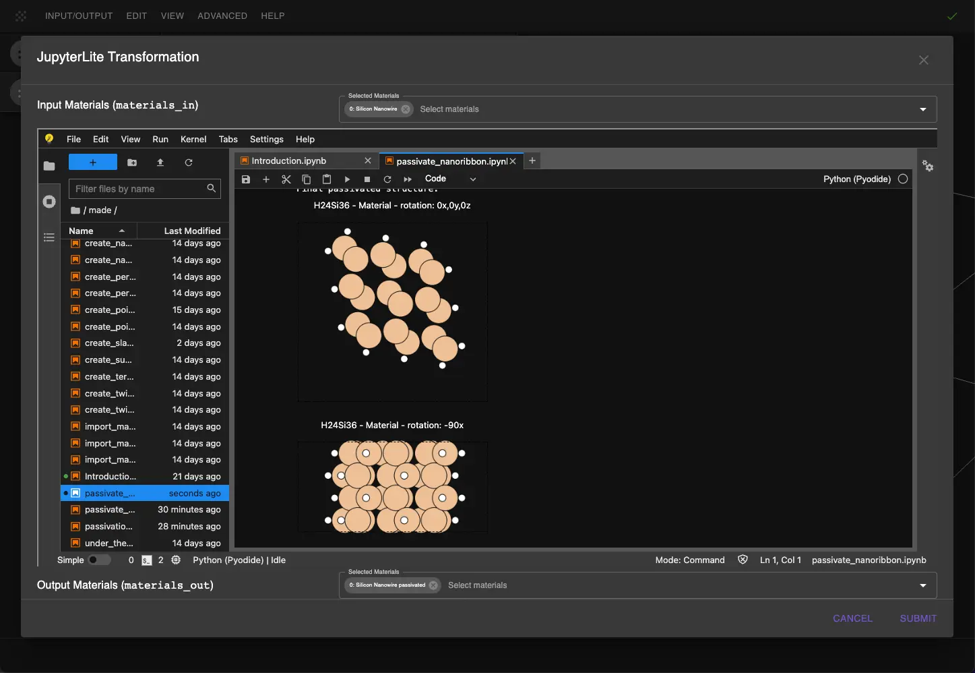
Task: Insert a new cell below
Action: point(266,179)
